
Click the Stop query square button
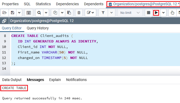[x=148, y=13]
